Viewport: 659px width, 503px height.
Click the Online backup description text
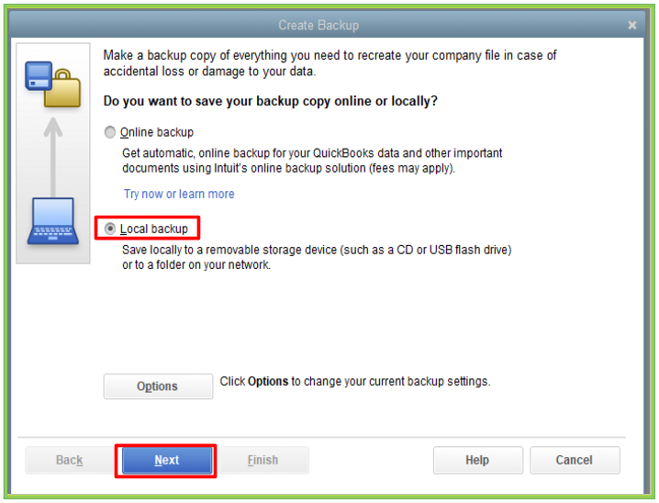tap(312, 161)
